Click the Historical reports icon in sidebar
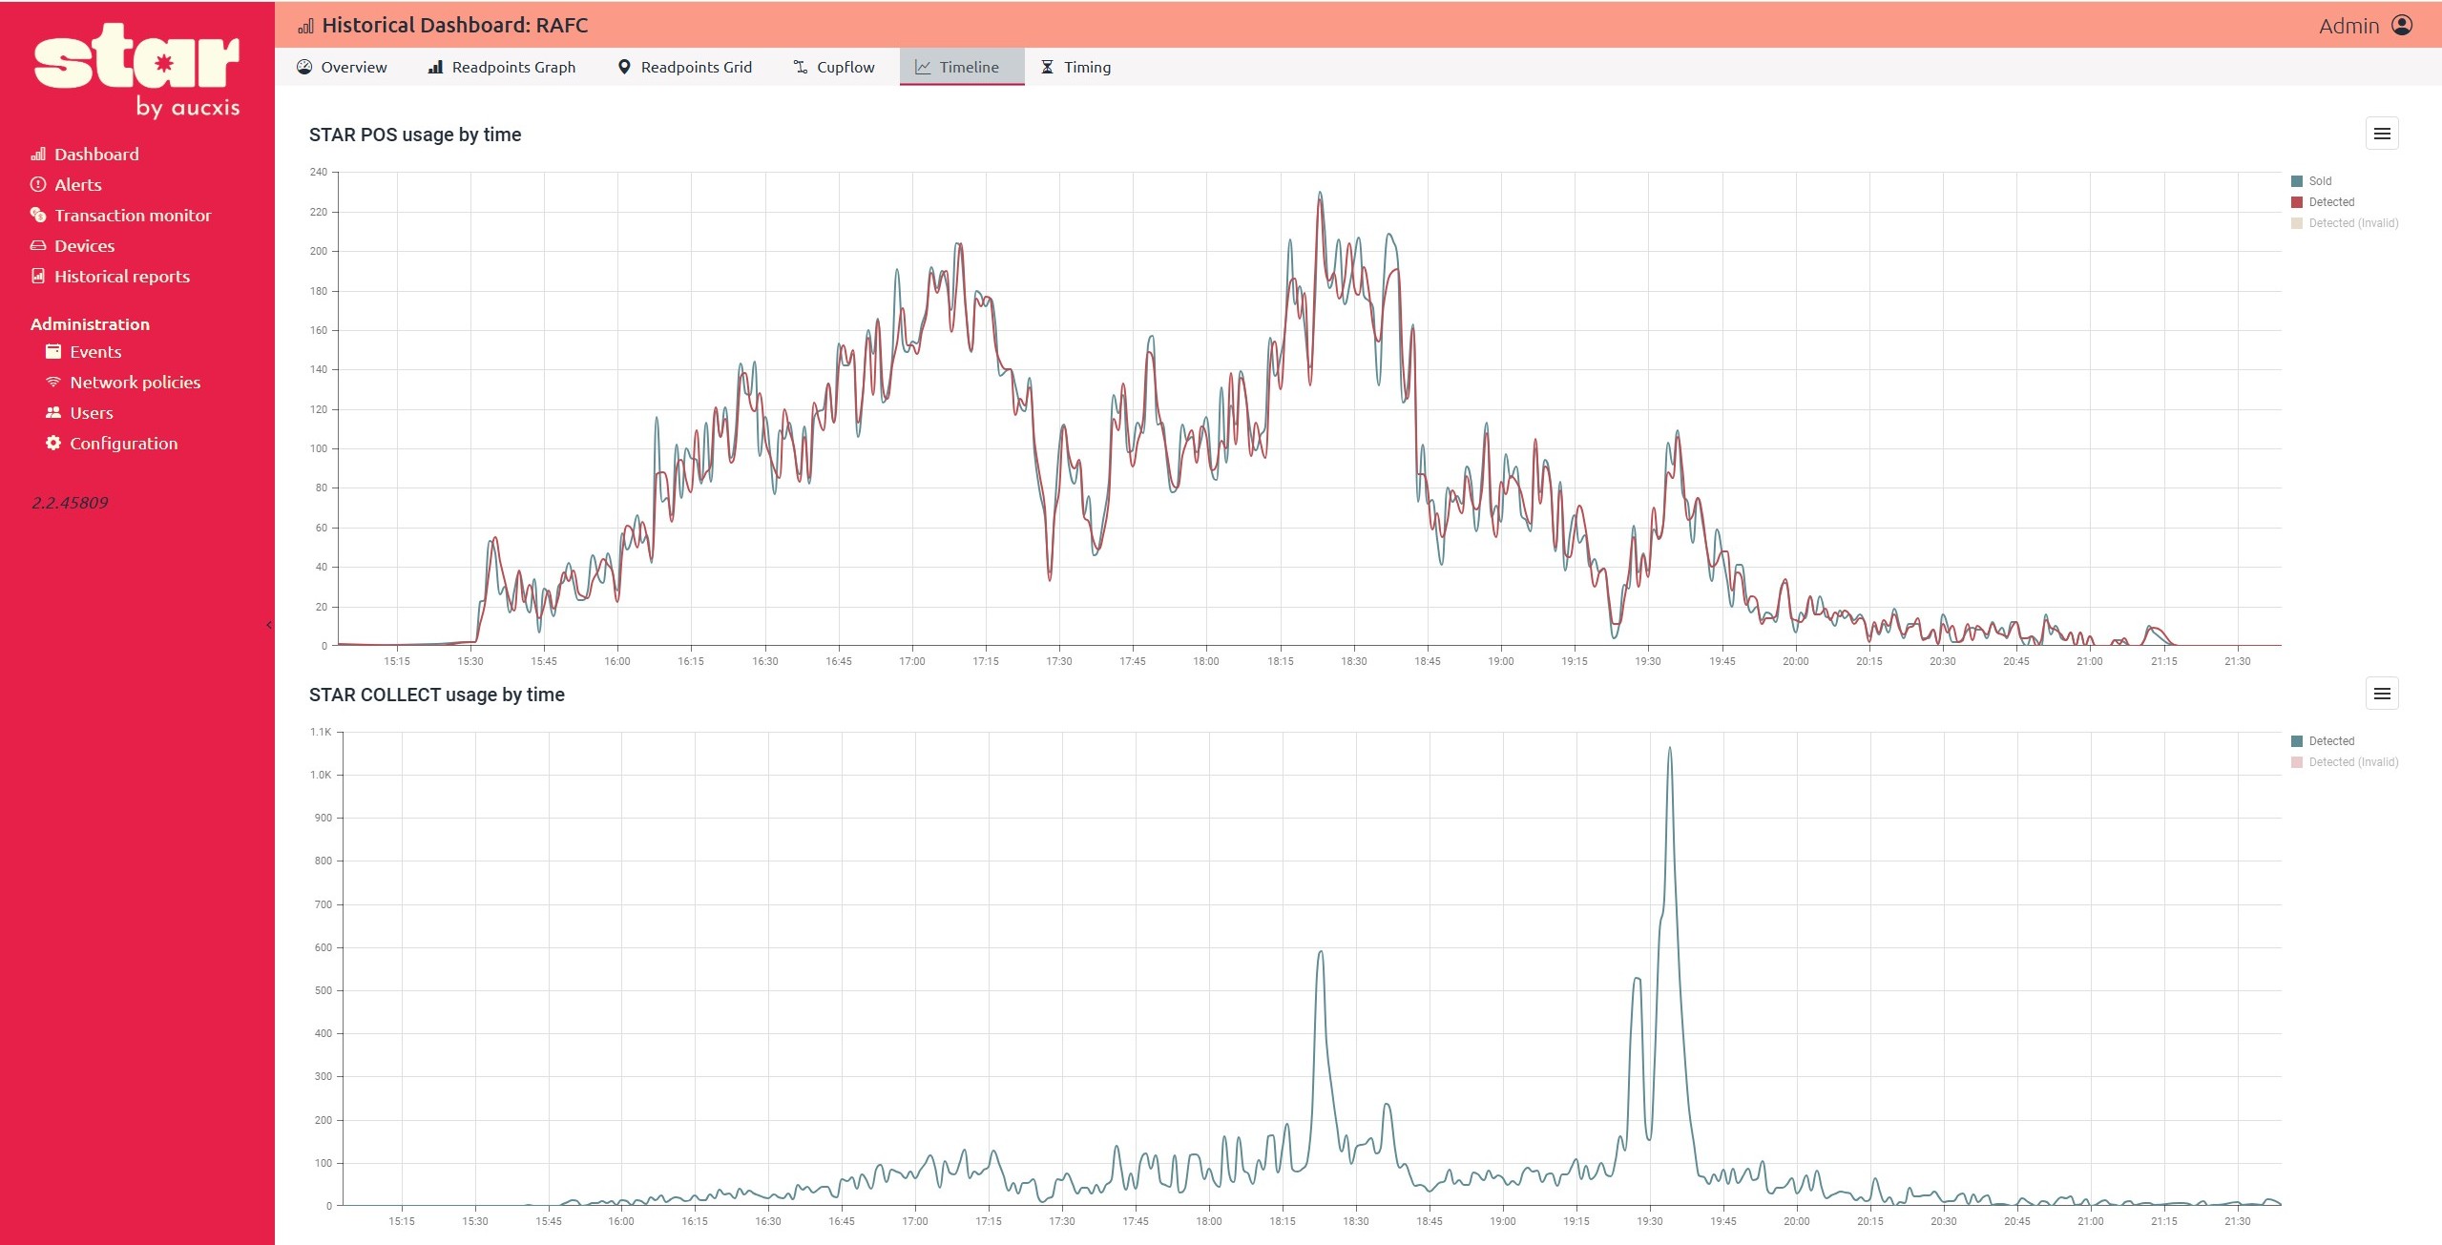 point(38,276)
